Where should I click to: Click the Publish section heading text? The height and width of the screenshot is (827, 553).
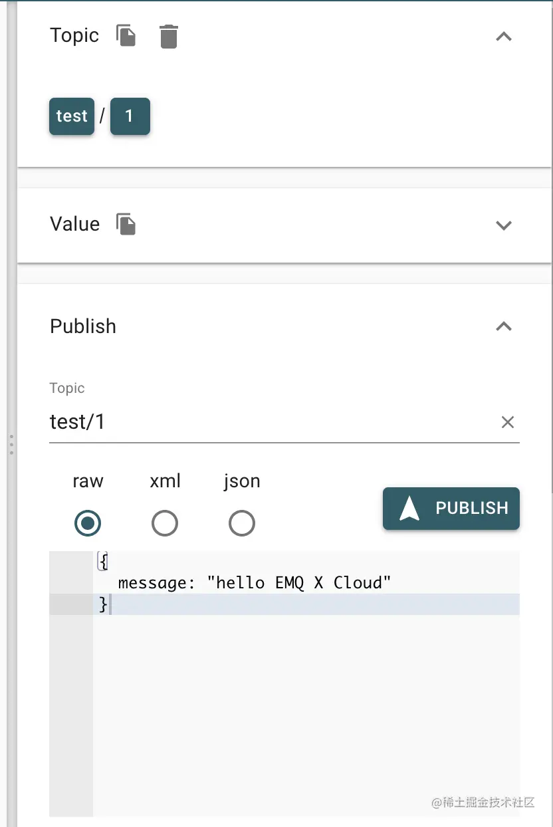83,326
